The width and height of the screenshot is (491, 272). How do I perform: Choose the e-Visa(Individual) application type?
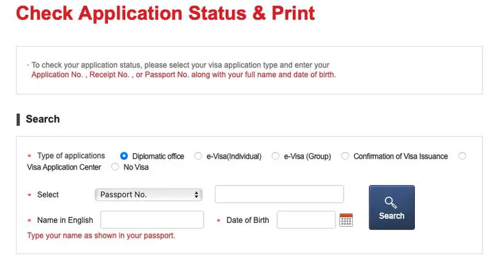198,156
